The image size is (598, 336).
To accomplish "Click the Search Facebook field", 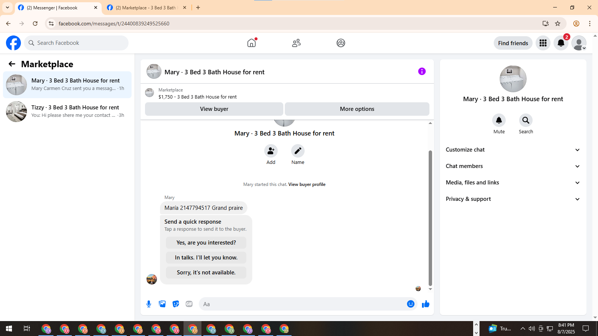I will point(76,43).
